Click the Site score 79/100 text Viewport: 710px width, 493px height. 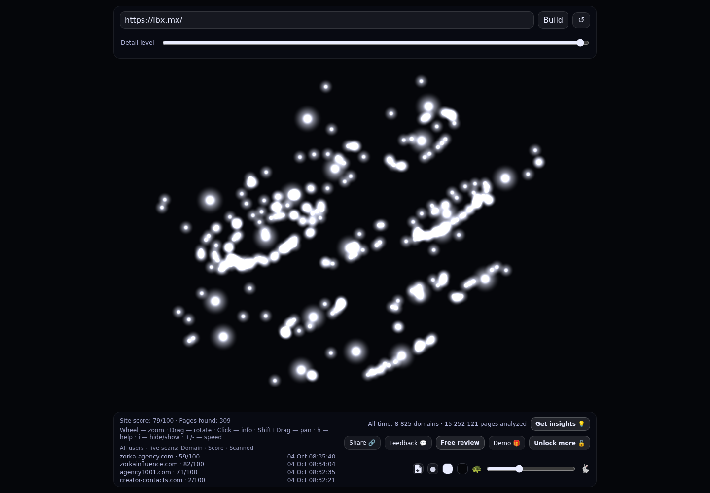146,421
